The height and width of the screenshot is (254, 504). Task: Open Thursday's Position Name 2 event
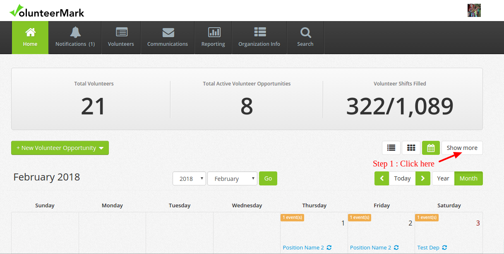303,248
